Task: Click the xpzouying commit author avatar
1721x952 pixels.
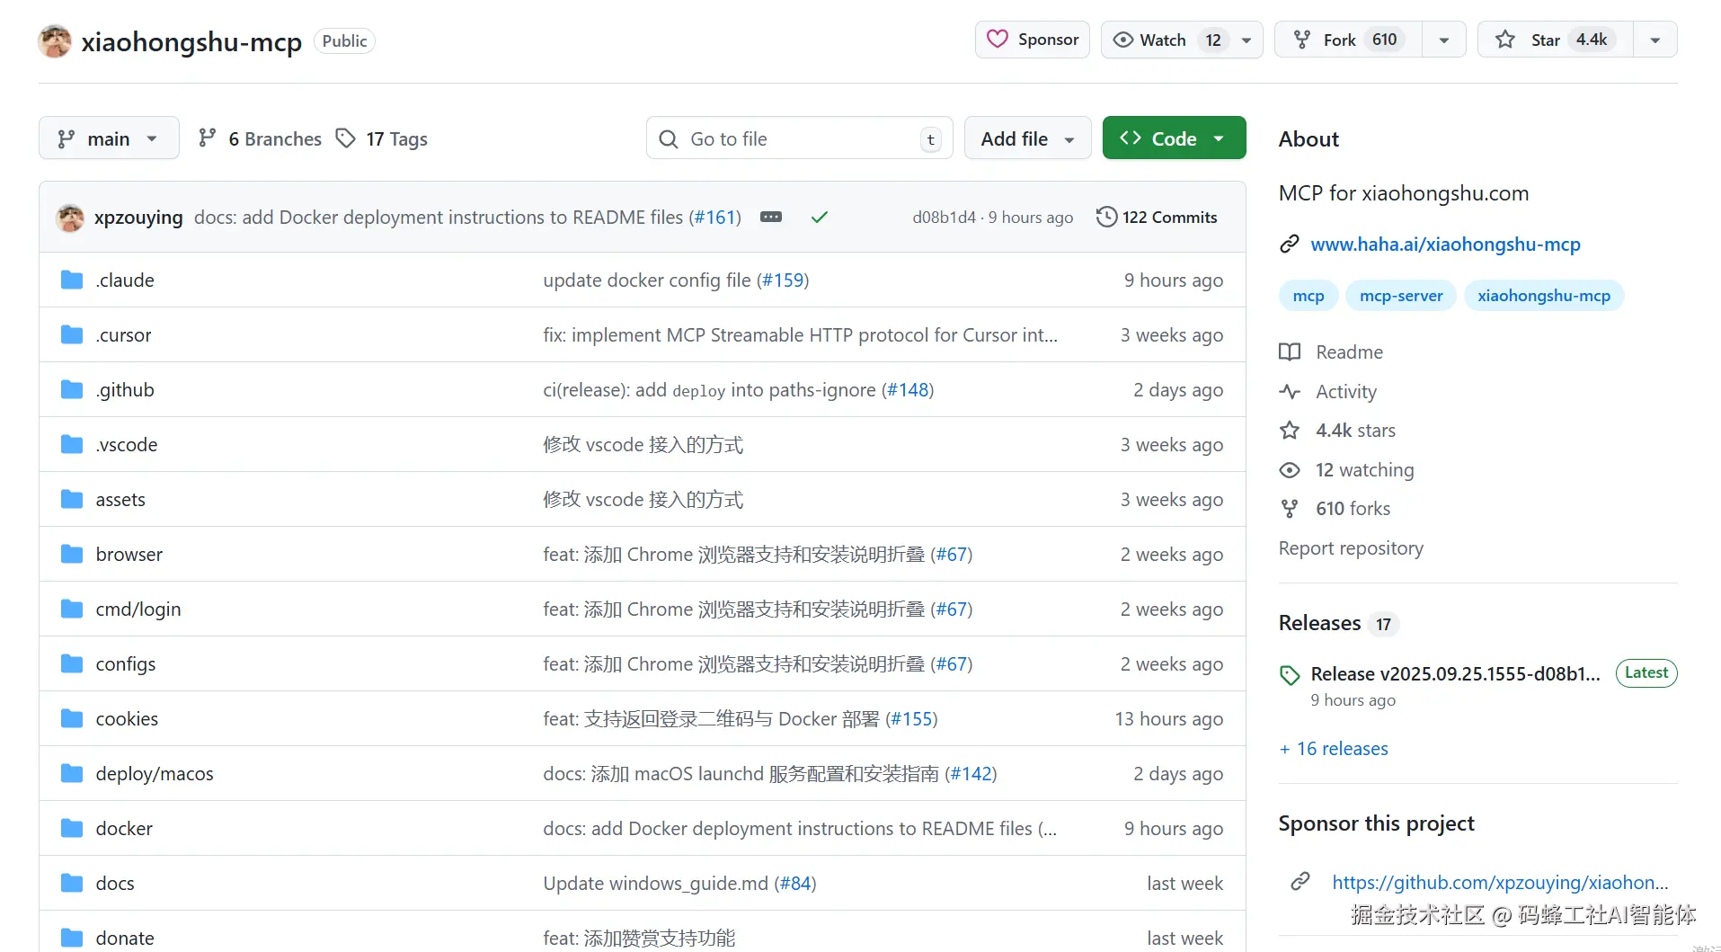Action: point(70,218)
